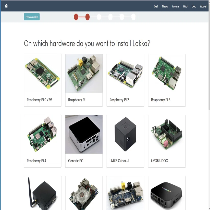Click the 'Raspberry Pi 0 / W' label

click(x=39, y=100)
